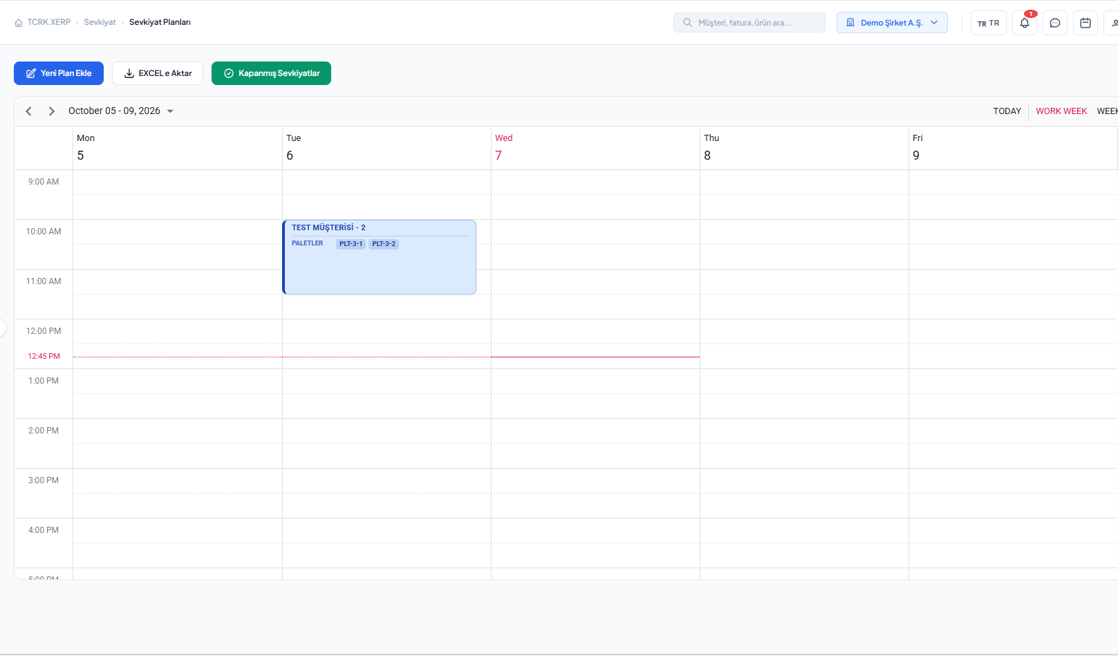Select the Thu 8 day header
1118x656 pixels.
click(804, 148)
